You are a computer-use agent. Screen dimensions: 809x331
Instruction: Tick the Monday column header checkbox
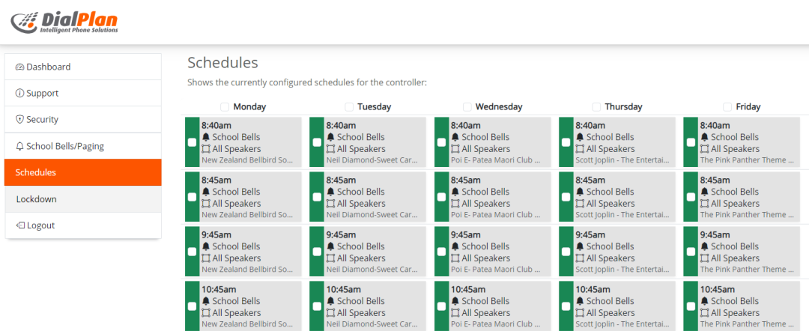(225, 107)
